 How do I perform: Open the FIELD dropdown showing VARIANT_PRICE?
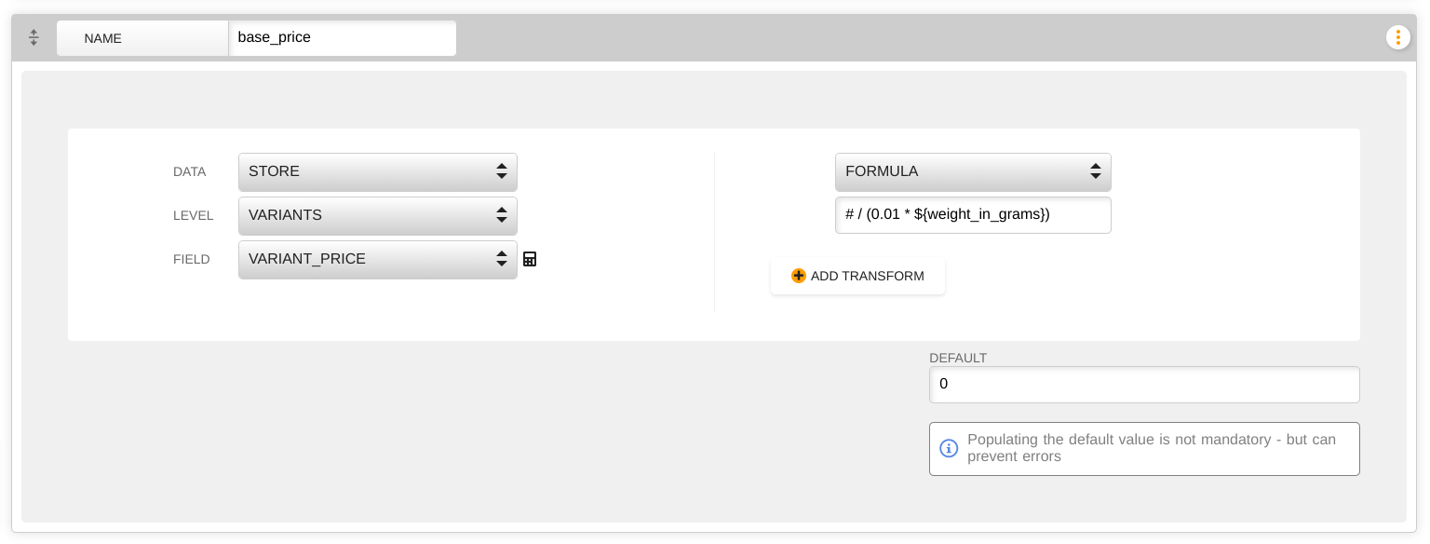[378, 259]
